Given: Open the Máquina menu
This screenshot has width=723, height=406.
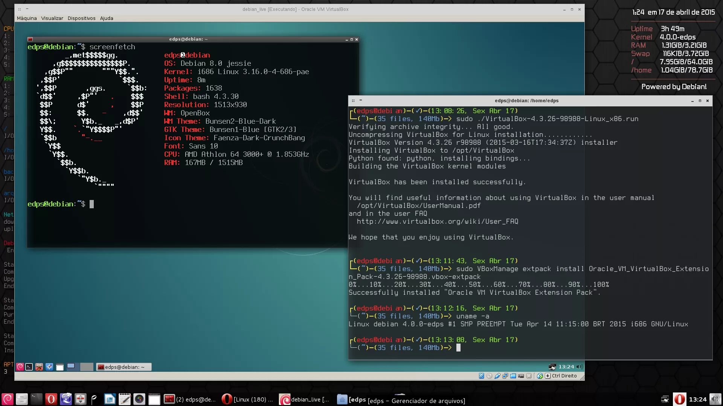Looking at the screenshot, I should tap(27, 18).
